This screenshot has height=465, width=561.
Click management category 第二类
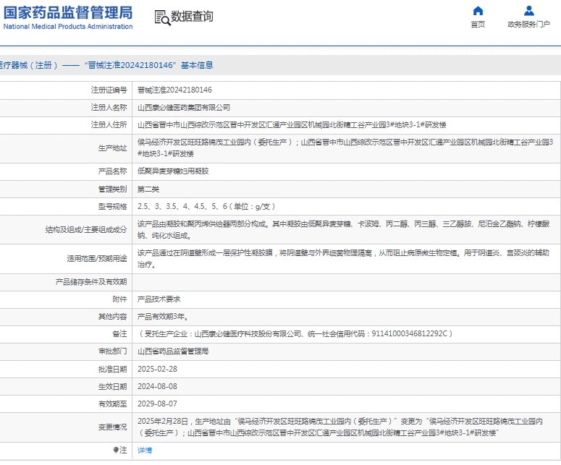[148, 189]
